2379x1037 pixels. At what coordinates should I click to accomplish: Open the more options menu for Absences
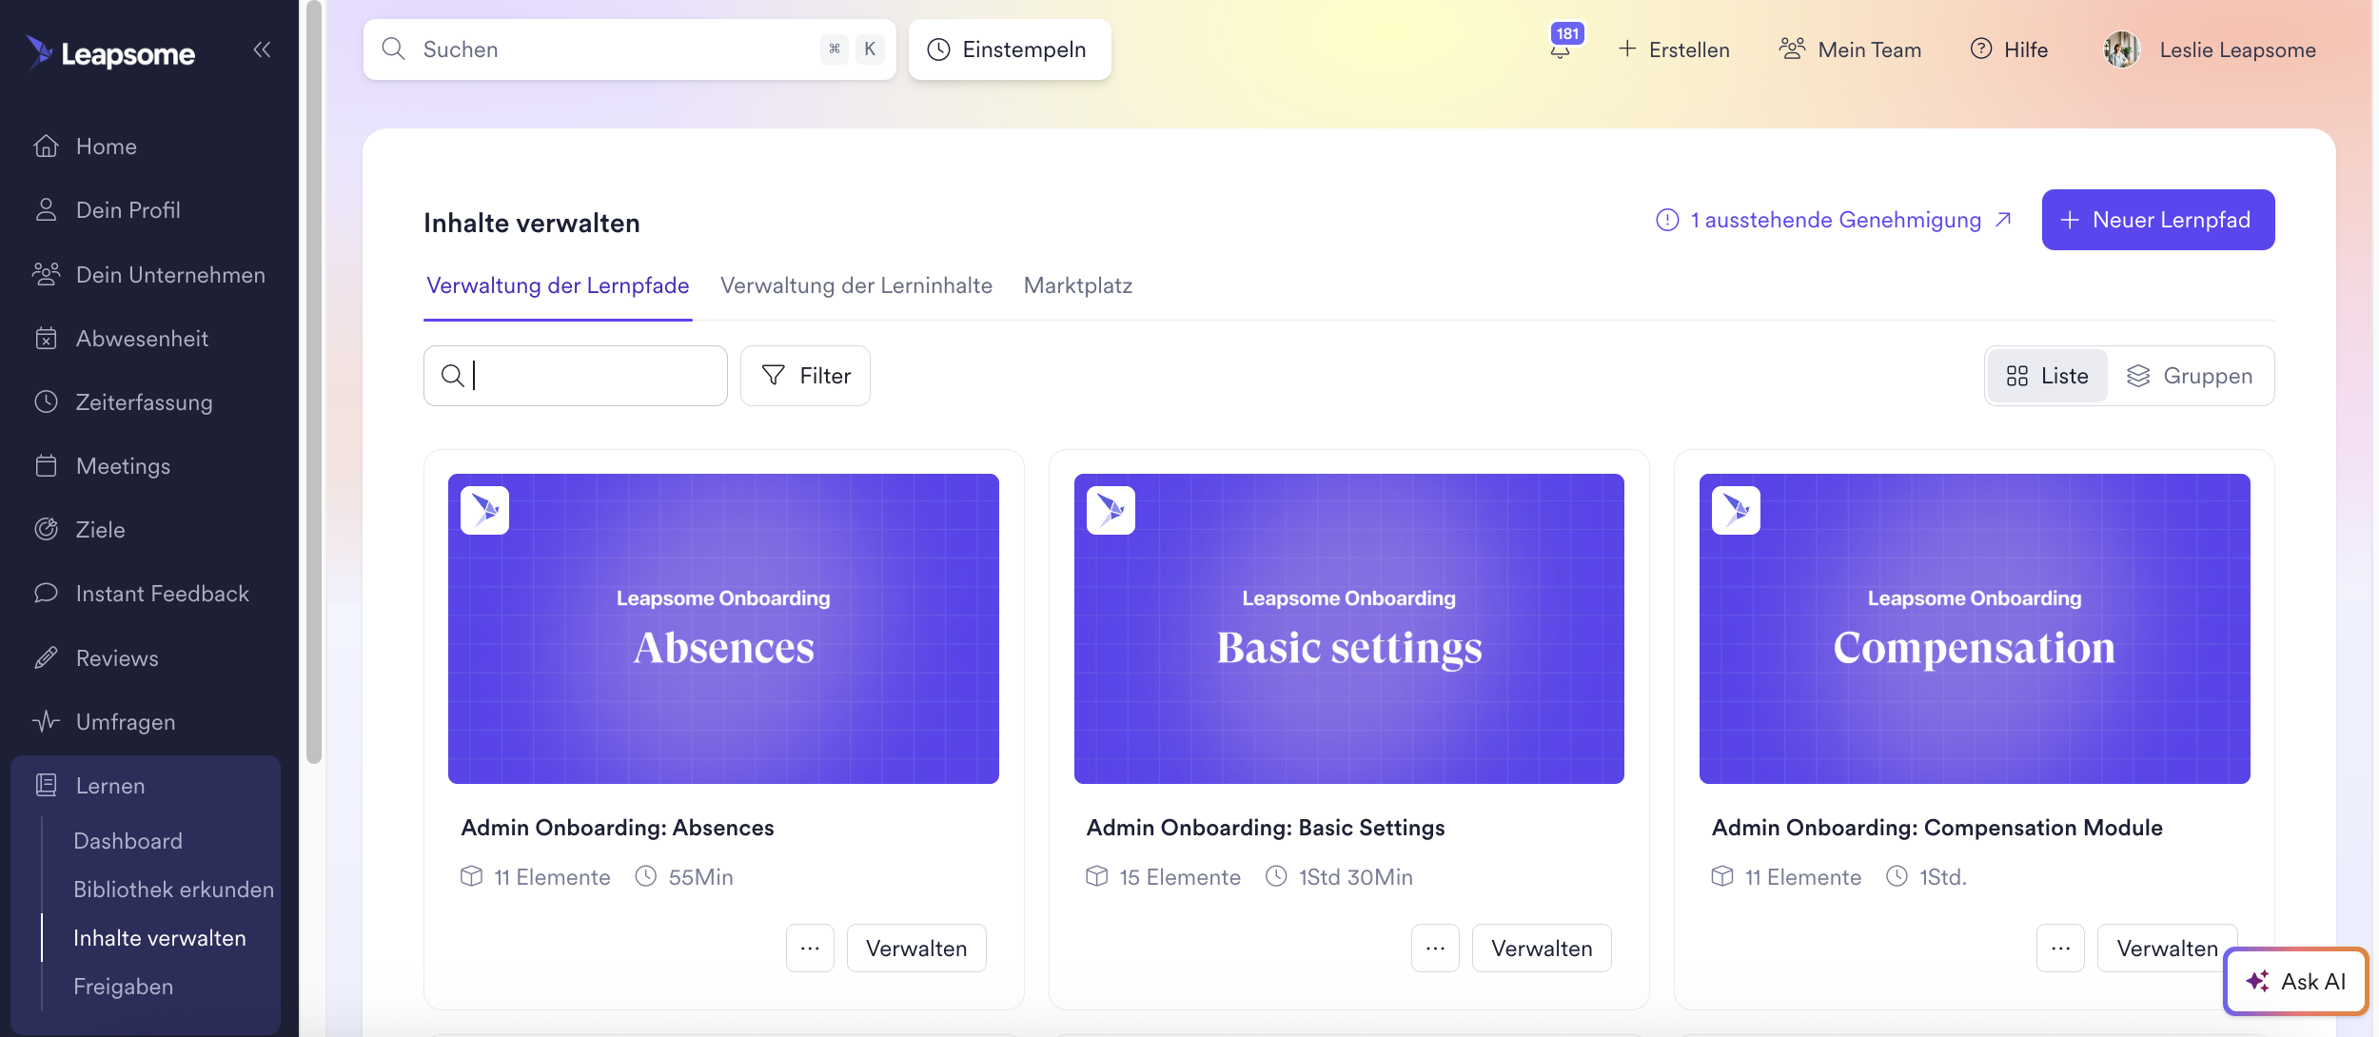pyautogui.click(x=810, y=948)
